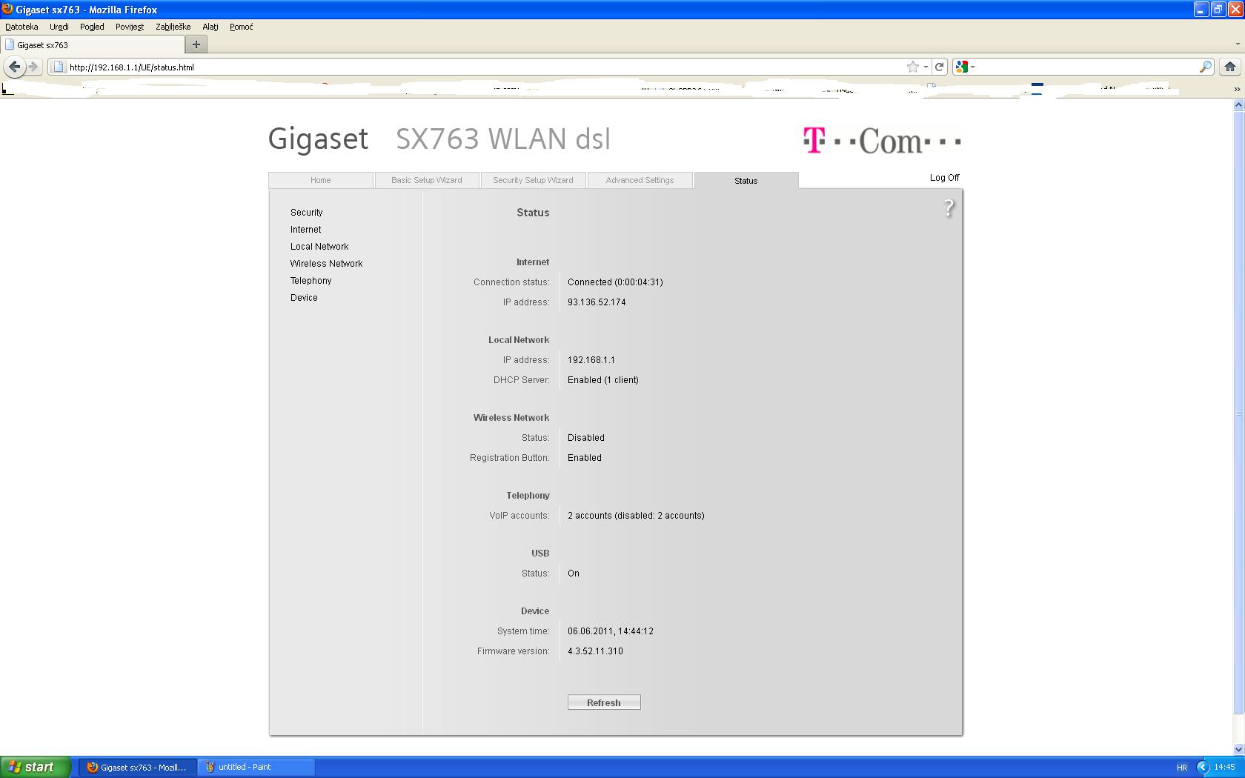
Task: Open the Security Setup Wizard tab
Action: [x=533, y=180]
